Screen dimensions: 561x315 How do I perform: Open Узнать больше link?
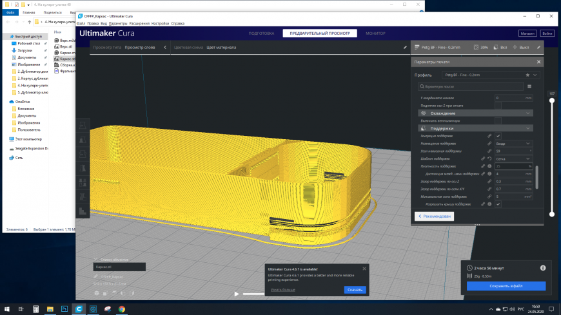coord(282,290)
